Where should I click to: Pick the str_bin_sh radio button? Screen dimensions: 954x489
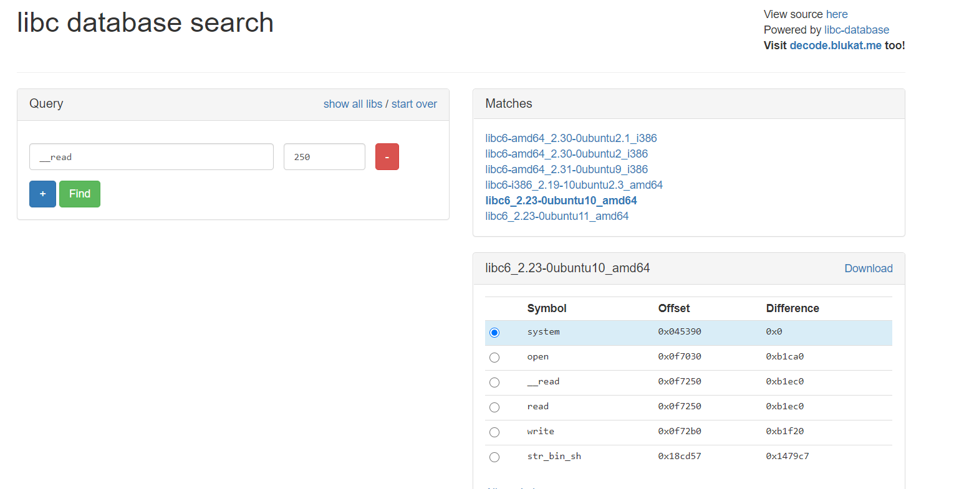[x=494, y=457]
